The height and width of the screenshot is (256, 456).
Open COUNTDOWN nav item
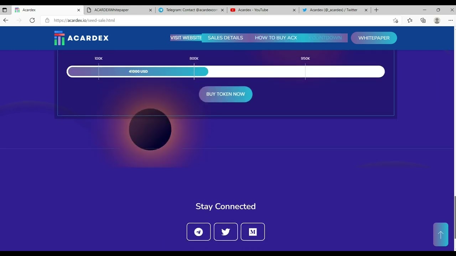tap(325, 38)
